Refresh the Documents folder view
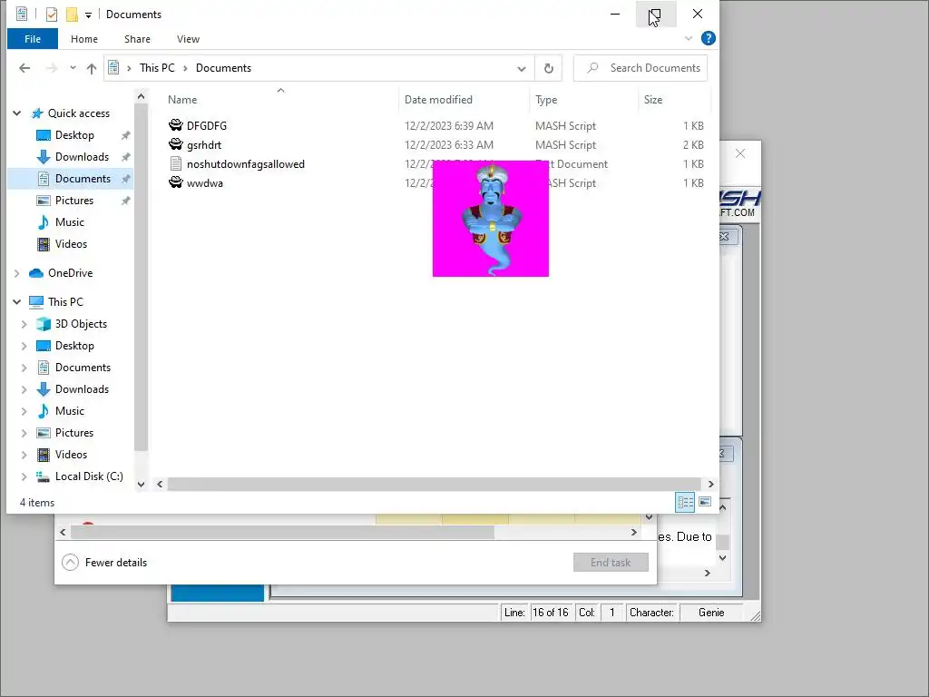This screenshot has width=929, height=697. coord(549,68)
